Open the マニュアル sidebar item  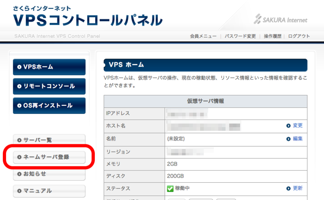[x=49, y=191]
